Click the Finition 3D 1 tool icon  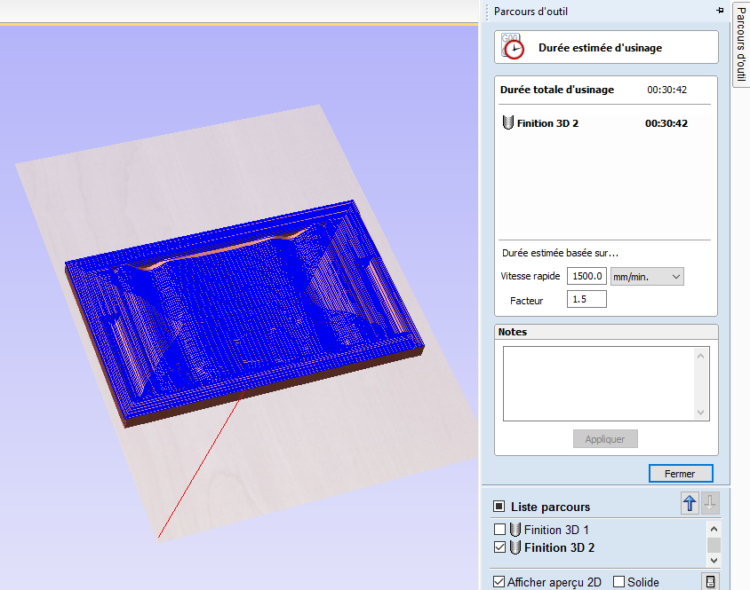515,530
